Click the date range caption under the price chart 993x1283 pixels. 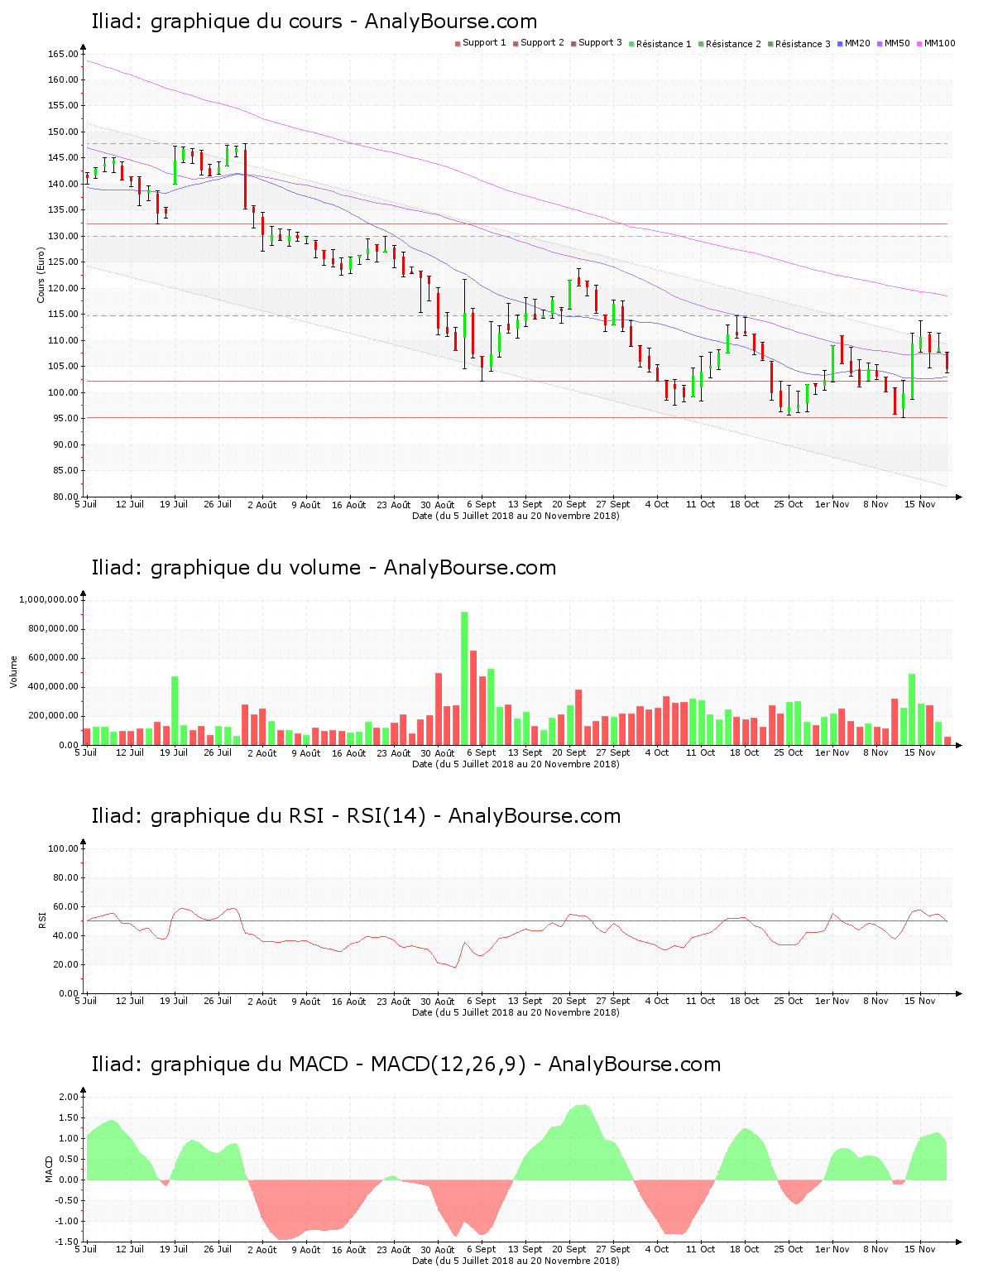pos(516,516)
